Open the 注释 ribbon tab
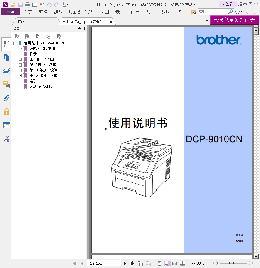This screenshot has width=260, height=268. pos(89,12)
